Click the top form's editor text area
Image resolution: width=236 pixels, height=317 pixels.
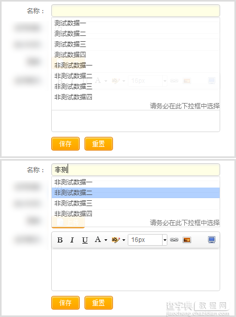[136, 121]
